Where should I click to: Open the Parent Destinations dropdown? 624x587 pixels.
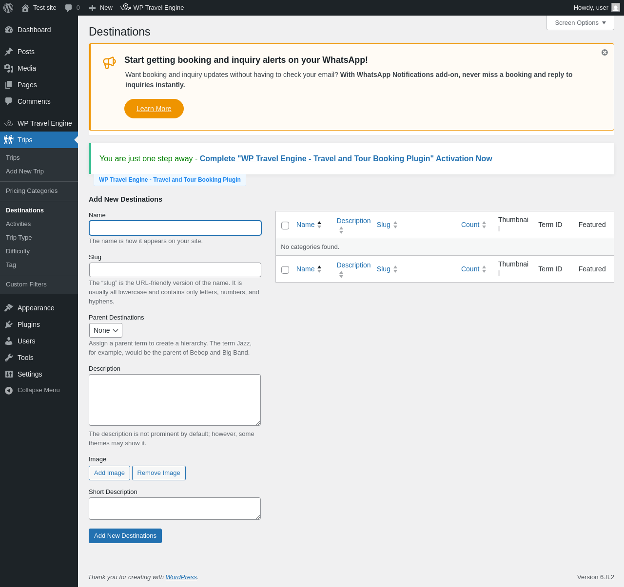point(105,330)
